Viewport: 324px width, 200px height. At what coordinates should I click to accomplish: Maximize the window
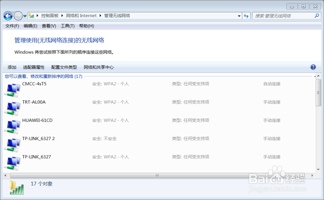click(303, 6)
